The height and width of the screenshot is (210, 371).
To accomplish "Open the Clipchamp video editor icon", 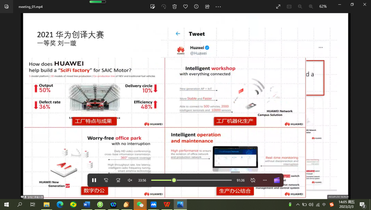I will (x=277, y=180).
